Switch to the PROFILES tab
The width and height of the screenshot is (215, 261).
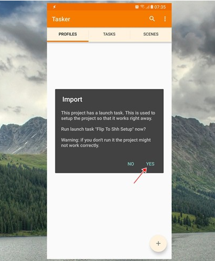click(68, 34)
